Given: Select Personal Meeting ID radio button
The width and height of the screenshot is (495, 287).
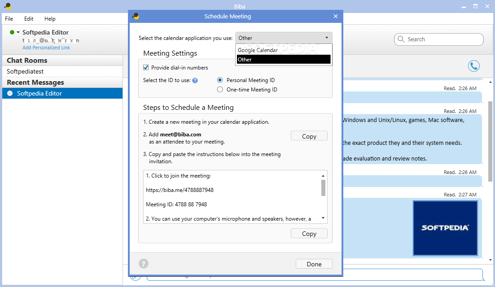Looking at the screenshot, I should point(220,80).
